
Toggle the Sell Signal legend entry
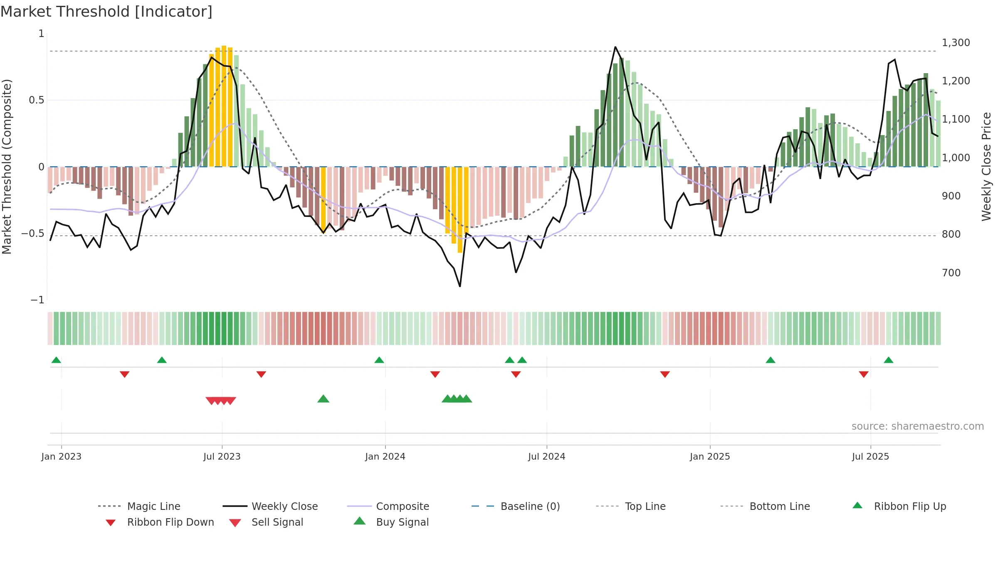click(x=266, y=522)
